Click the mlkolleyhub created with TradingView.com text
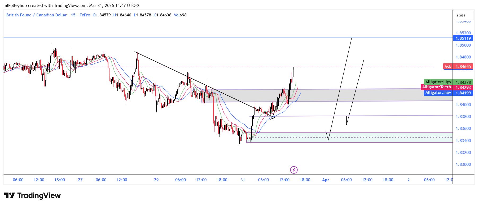Screen dimensions: 478x206 click(71, 5)
